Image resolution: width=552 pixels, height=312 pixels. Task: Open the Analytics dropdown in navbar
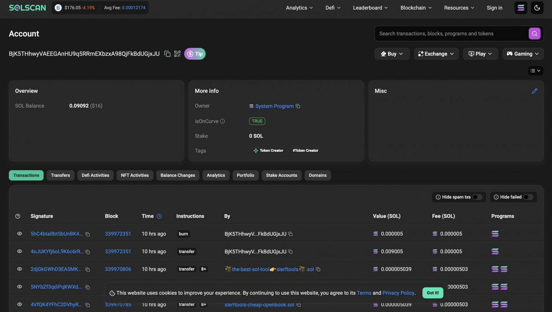tap(299, 8)
